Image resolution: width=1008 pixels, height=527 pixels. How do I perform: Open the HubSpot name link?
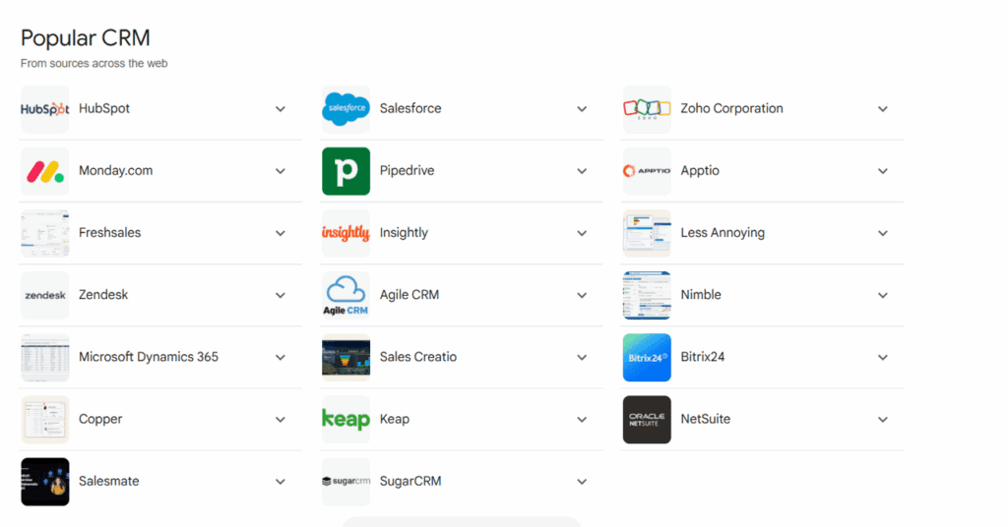pos(104,108)
